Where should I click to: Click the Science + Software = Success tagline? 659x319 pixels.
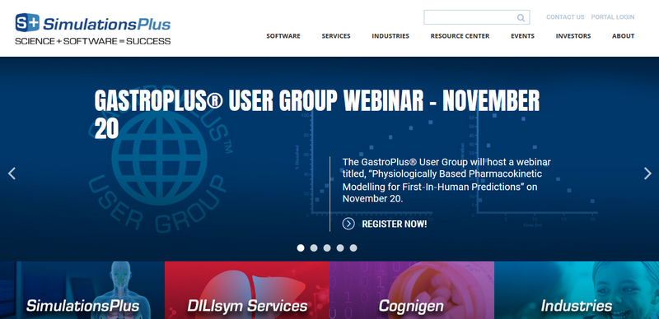[93, 41]
